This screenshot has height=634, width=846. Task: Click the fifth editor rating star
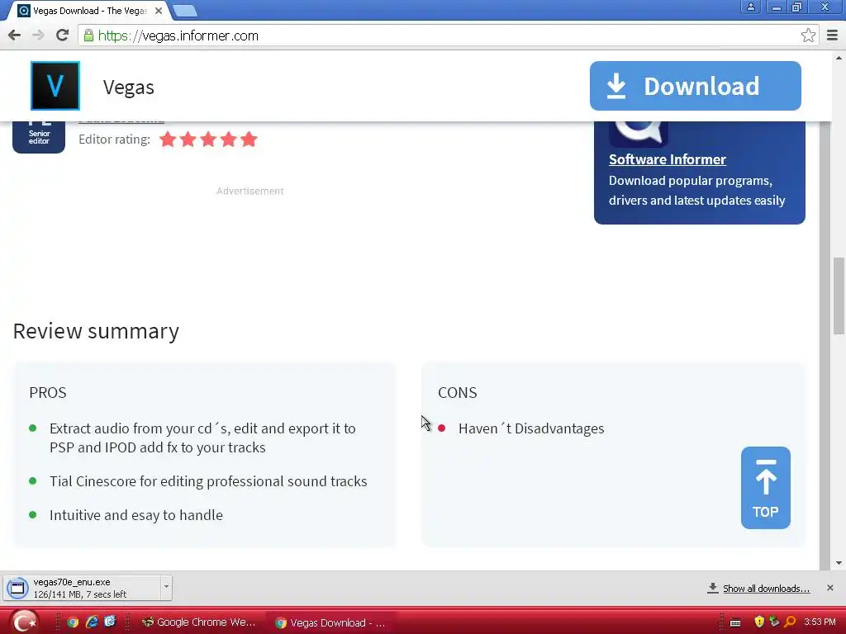(x=249, y=139)
